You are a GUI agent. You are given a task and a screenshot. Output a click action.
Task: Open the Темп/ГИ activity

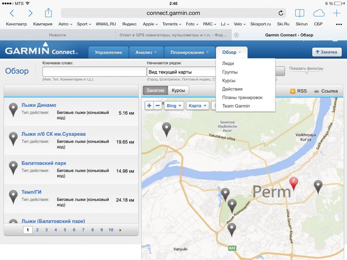pyautogui.click(x=32, y=192)
